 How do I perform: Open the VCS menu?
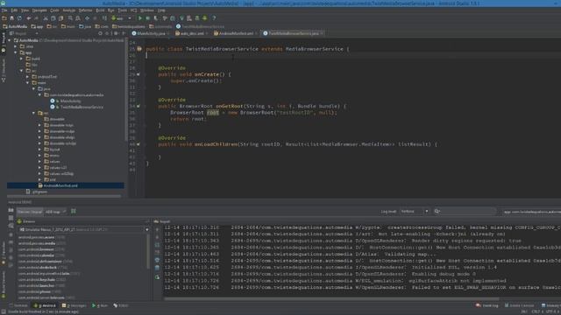click(x=133, y=10)
